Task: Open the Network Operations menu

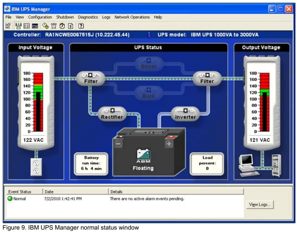Action: 132,17
